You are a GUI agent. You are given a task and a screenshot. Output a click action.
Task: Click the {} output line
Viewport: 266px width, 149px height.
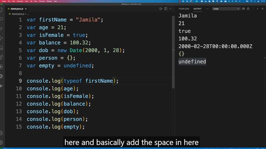[181, 54]
